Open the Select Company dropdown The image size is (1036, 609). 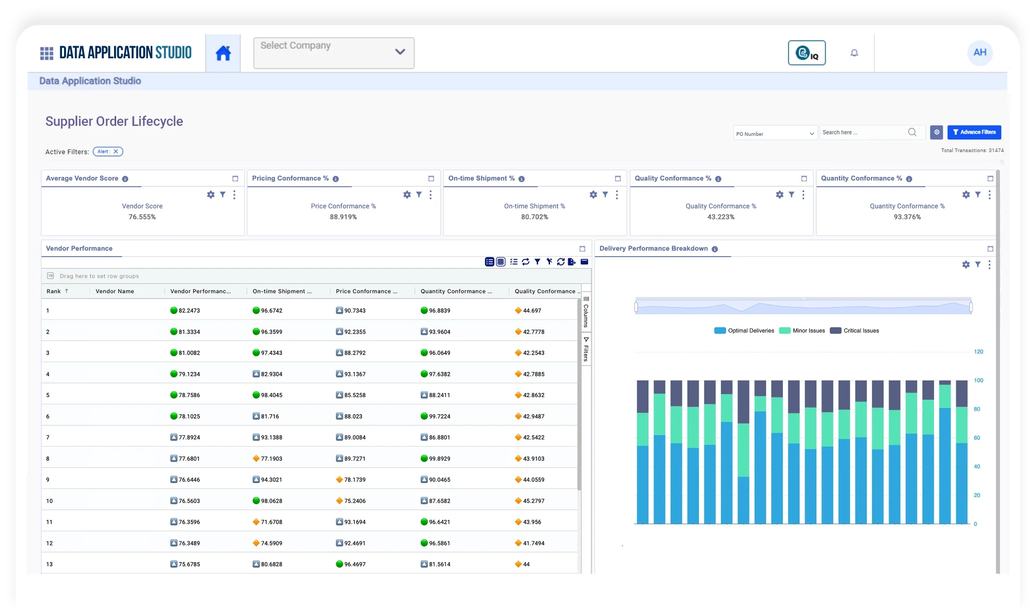pos(333,53)
